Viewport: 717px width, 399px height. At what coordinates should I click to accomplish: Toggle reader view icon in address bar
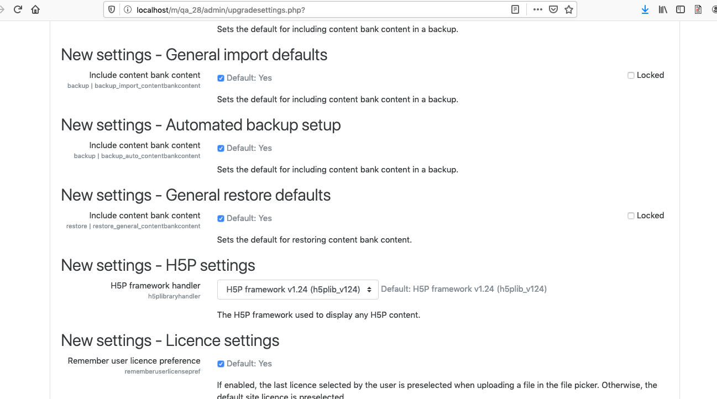point(515,9)
